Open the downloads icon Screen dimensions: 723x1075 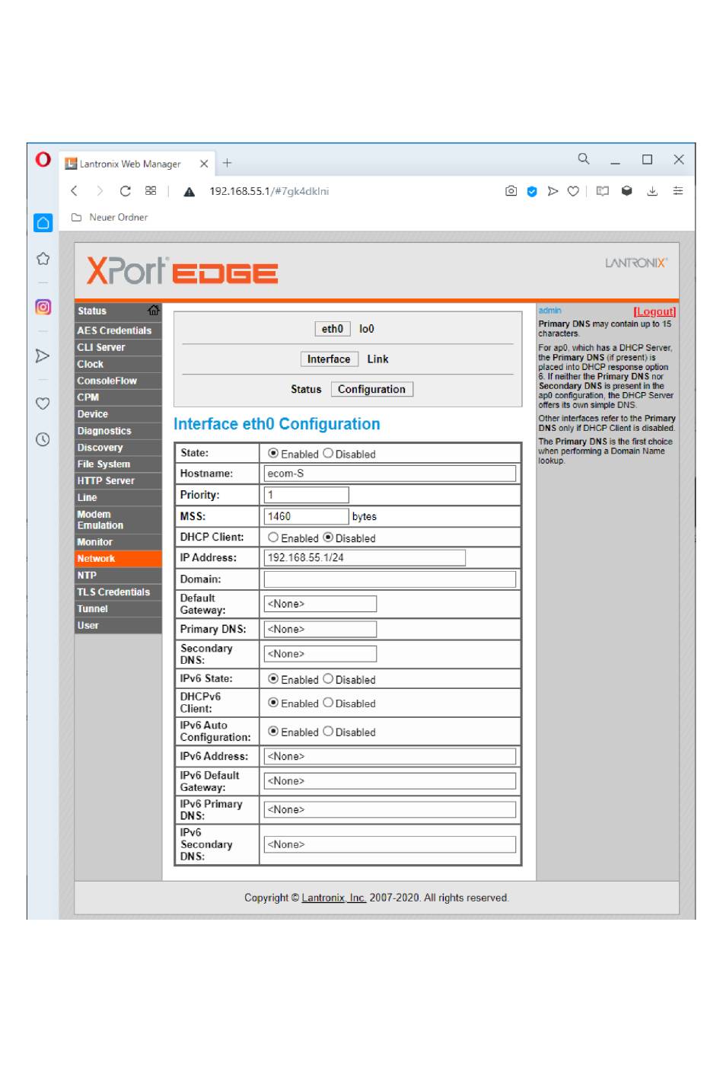652,191
